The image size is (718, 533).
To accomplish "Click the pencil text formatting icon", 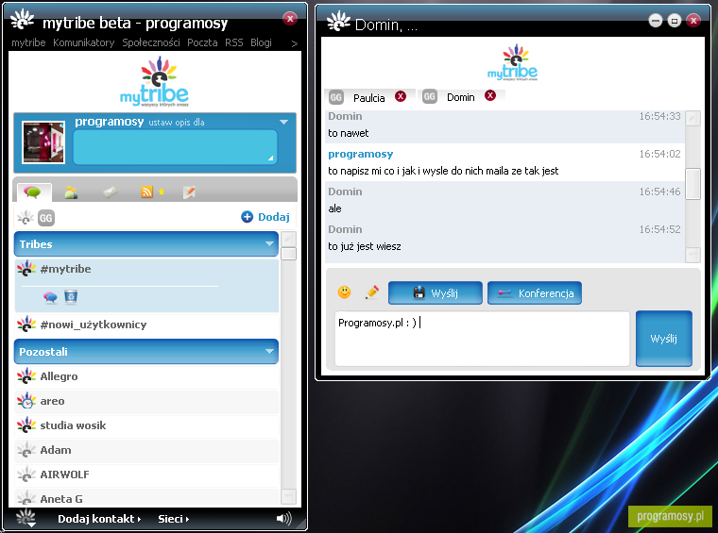I will pyautogui.click(x=372, y=292).
